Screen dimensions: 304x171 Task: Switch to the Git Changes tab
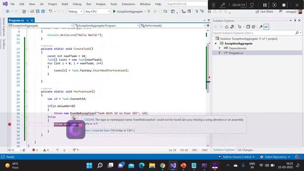(x=245, y=150)
